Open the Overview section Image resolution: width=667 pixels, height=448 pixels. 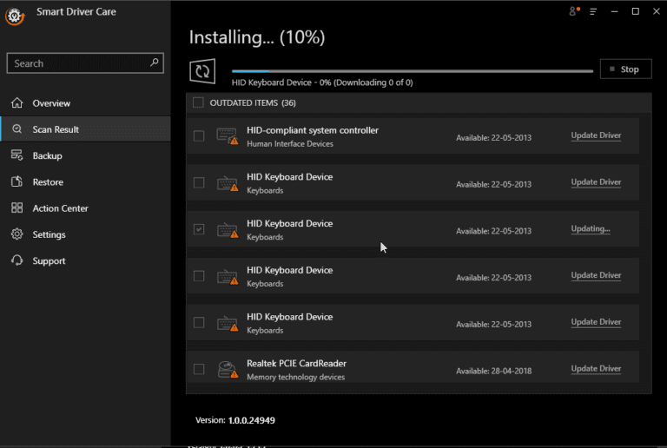[51, 103]
